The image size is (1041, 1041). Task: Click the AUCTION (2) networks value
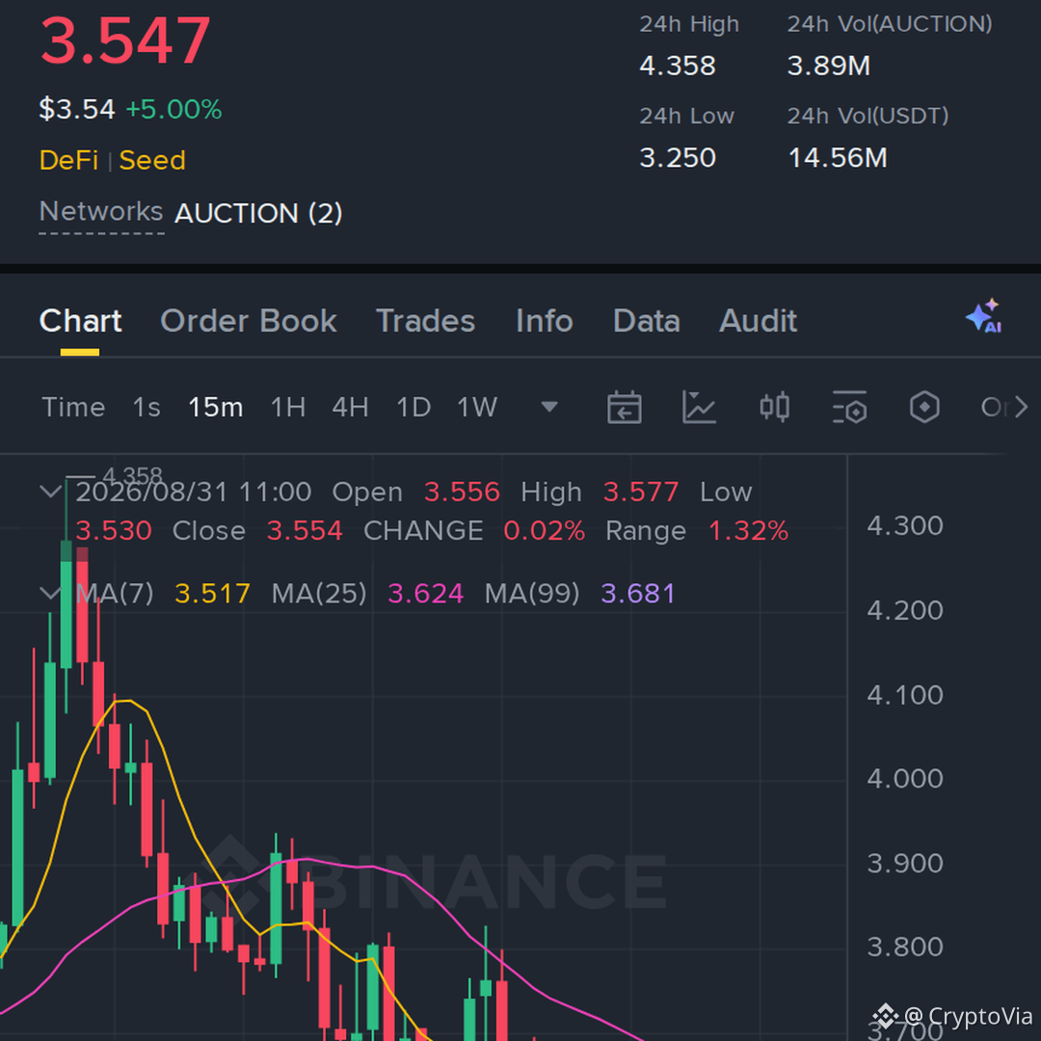258,213
